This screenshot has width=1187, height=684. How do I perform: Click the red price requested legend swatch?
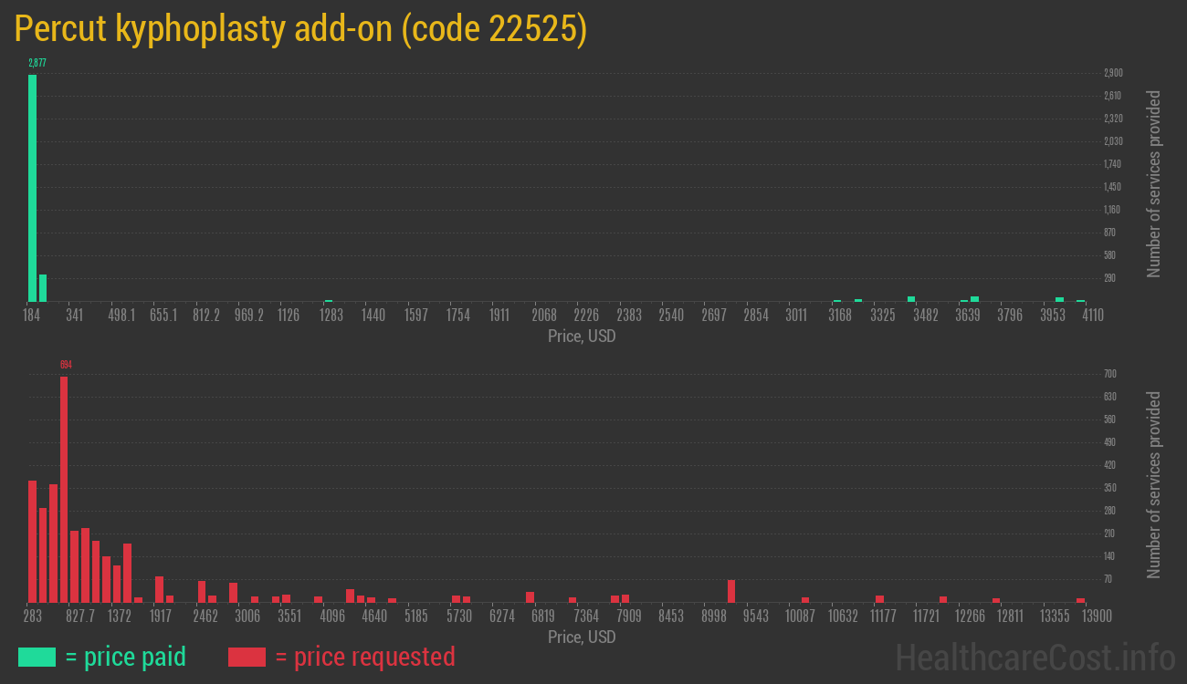tap(247, 657)
